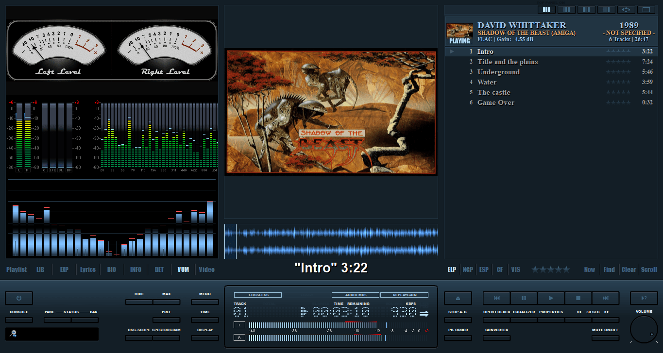Viewport: 663px width, 353px height.
Task: Toggle the SPECTROGRAM button
Action: point(166,338)
